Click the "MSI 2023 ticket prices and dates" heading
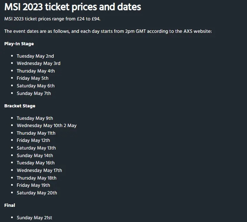247x222 pixels. click(73, 7)
